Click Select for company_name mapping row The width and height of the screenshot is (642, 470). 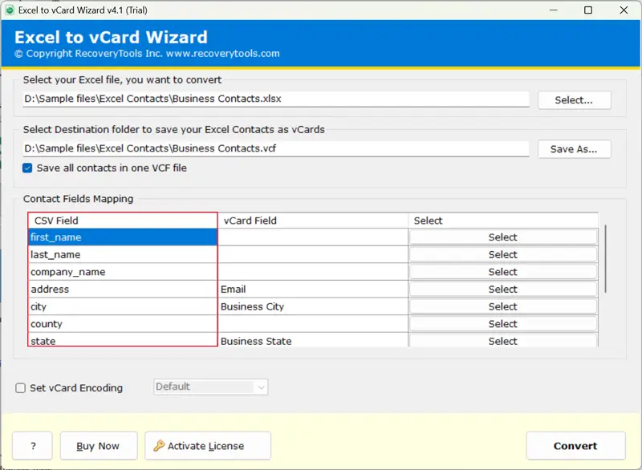[502, 272]
